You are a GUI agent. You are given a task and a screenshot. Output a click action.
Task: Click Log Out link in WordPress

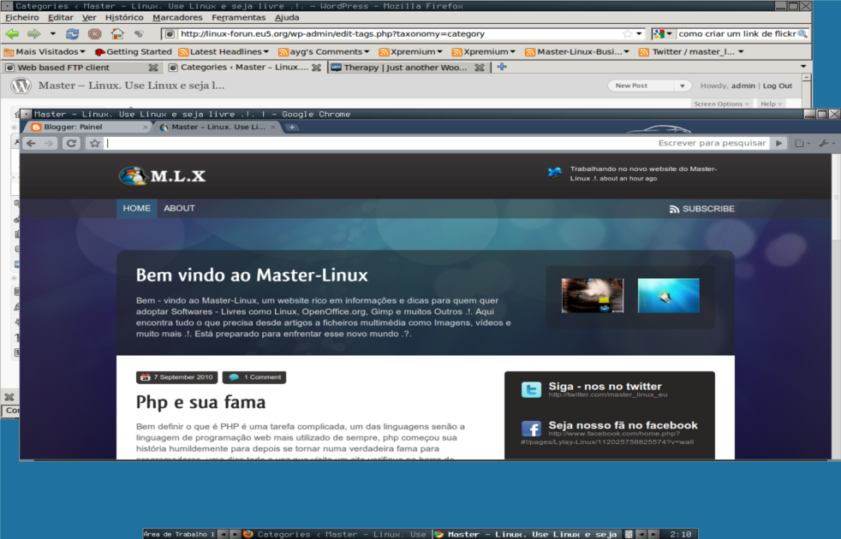[x=777, y=86]
